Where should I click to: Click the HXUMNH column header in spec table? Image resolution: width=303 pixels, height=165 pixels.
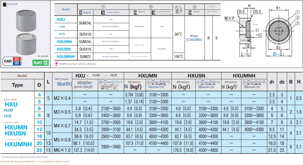244,75
